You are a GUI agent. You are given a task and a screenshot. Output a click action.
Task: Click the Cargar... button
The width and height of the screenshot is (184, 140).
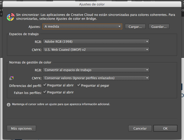(135, 27)
